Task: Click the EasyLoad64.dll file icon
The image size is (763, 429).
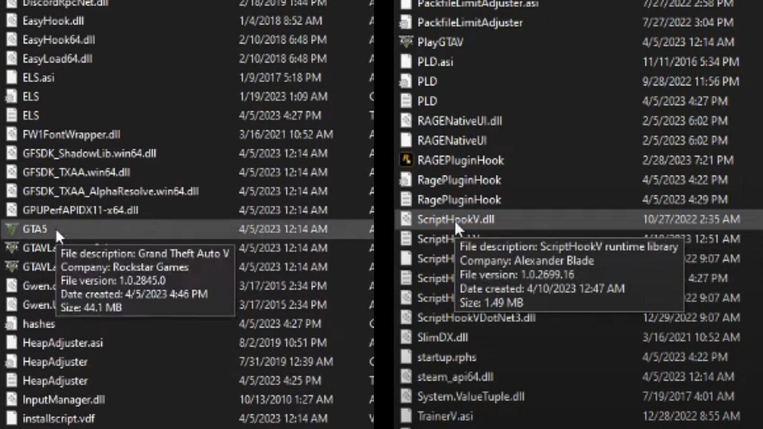Action: tap(12, 59)
